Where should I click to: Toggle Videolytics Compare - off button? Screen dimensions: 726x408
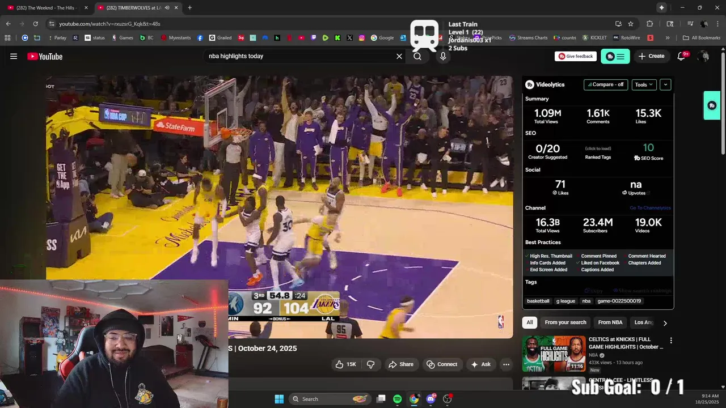tap(606, 84)
